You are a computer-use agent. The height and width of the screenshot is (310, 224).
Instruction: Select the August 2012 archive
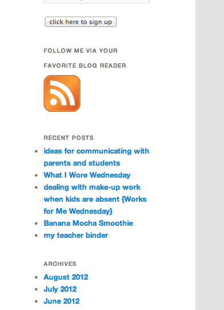point(66,277)
